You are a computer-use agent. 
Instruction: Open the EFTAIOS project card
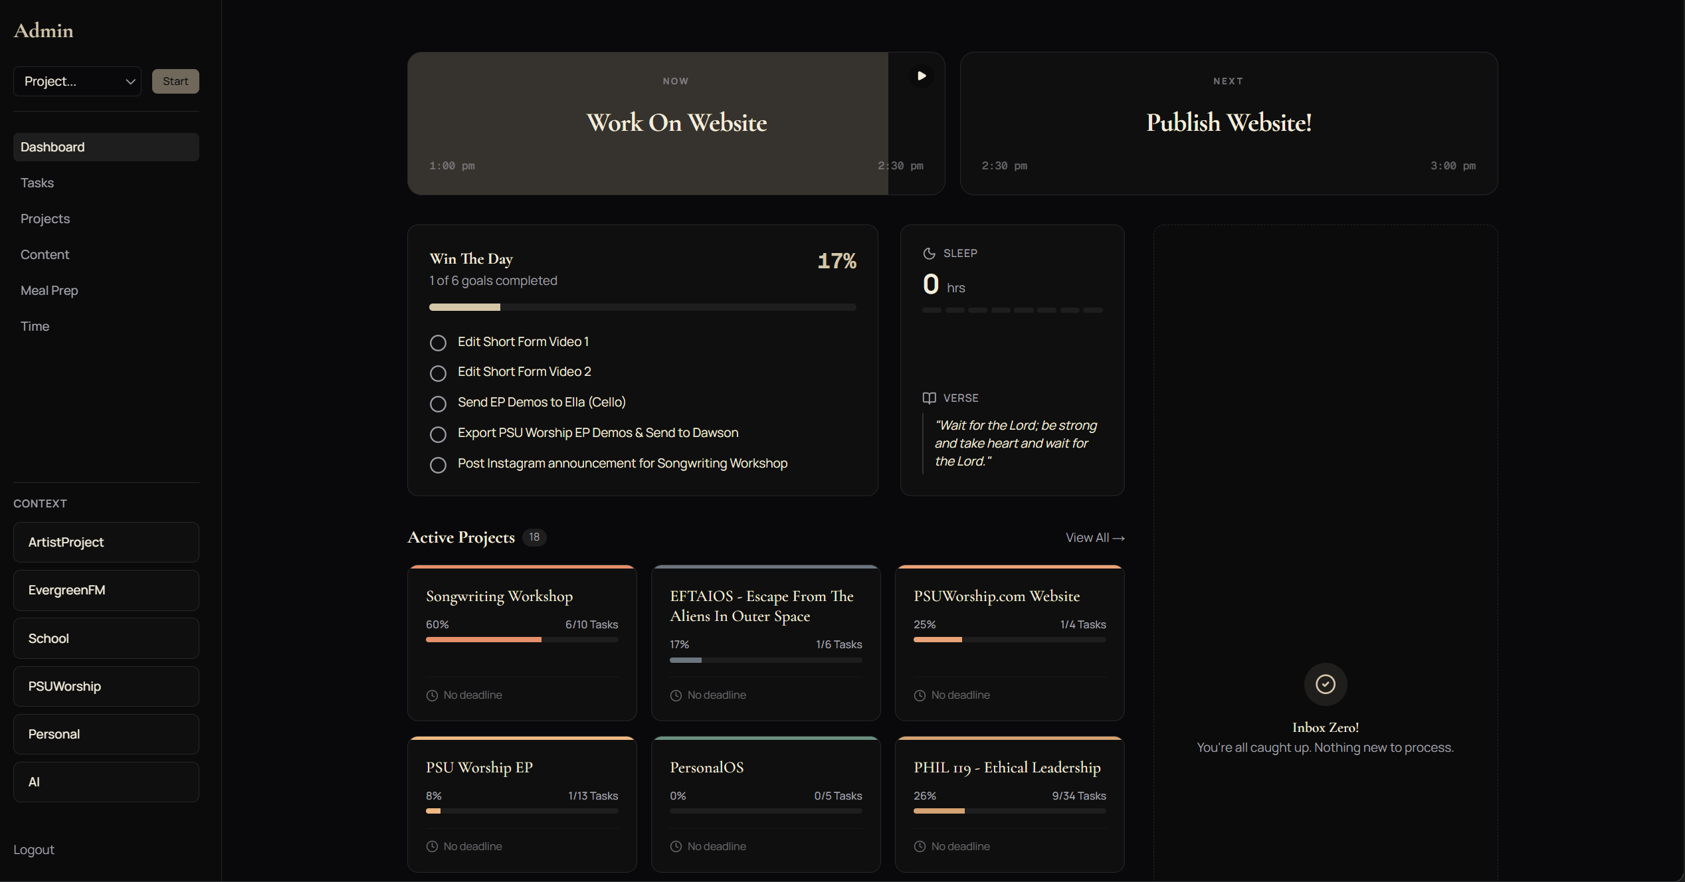[x=765, y=642]
